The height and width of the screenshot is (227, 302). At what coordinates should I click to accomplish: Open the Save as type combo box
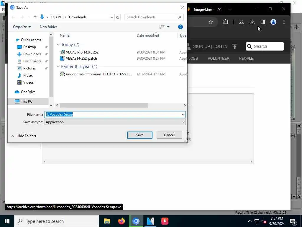tap(115, 122)
